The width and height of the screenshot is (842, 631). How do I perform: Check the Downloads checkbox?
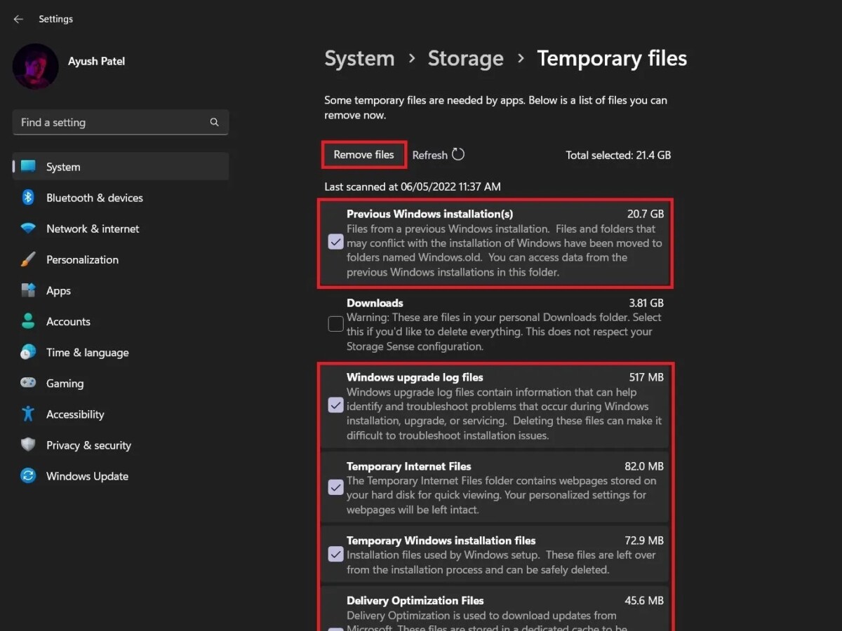pos(335,324)
